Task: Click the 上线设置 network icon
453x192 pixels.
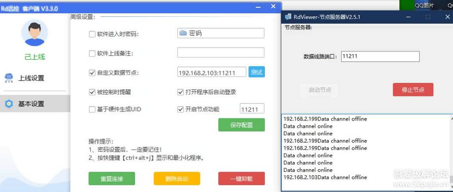Action: click(x=9, y=78)
